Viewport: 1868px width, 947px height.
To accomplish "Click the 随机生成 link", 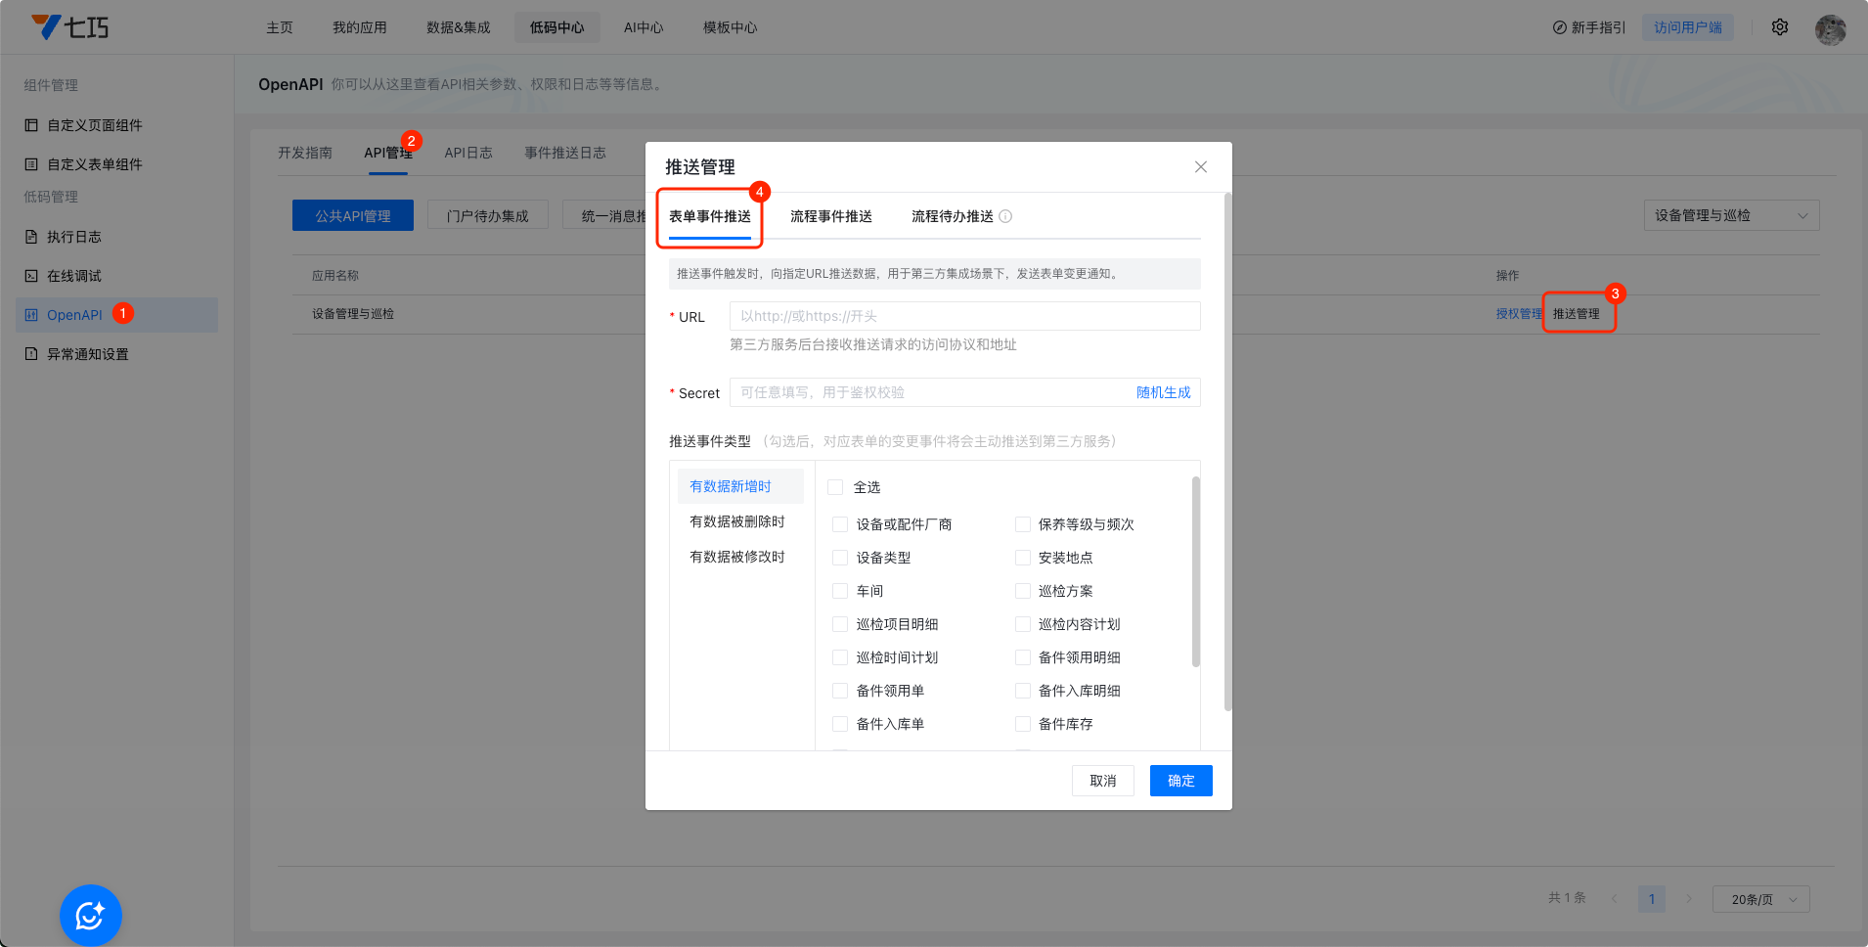I will pos(1164,392).
